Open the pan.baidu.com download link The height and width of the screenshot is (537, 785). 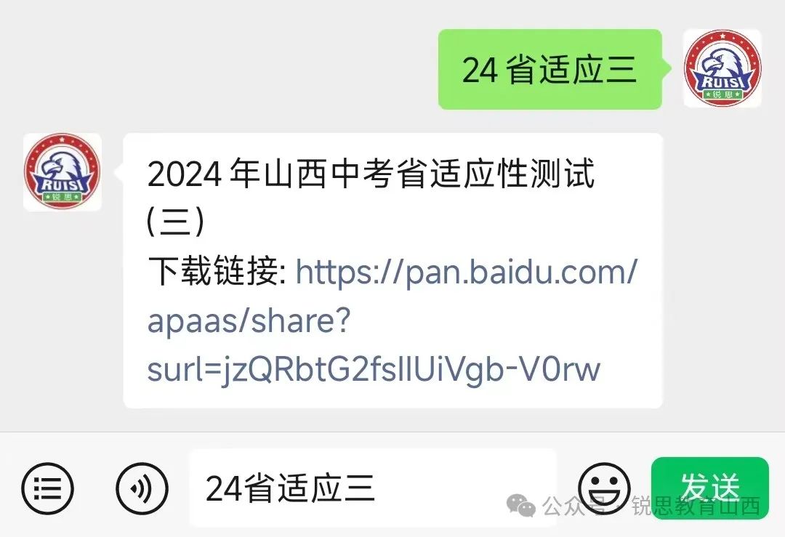pos(467,272)
